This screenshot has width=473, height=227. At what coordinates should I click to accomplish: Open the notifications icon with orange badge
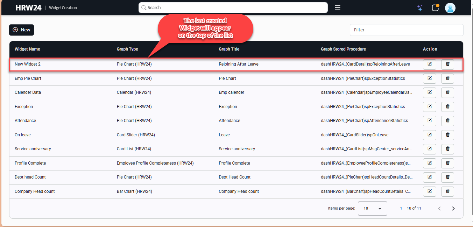pos(435,8)
